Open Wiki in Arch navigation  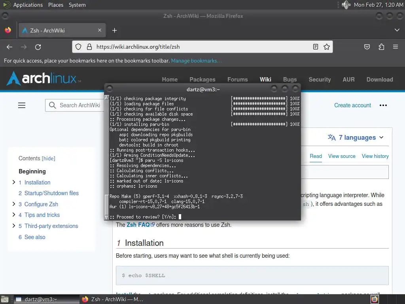point(265,80)
